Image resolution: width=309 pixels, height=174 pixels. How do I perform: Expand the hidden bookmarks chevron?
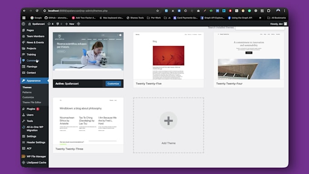point(260,18)
